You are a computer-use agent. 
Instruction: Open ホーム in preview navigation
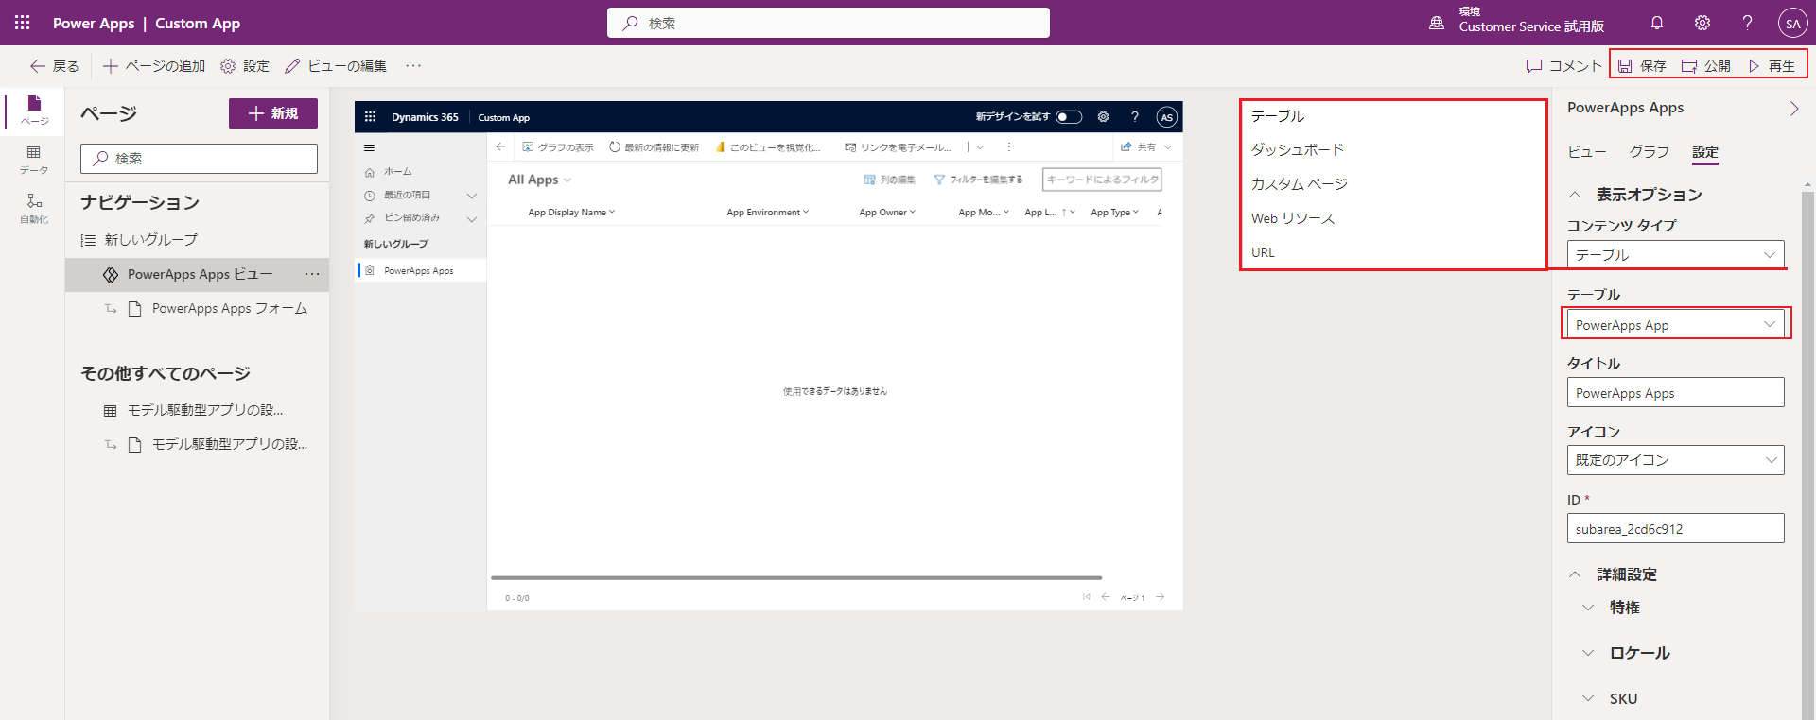tap(397, 172)
